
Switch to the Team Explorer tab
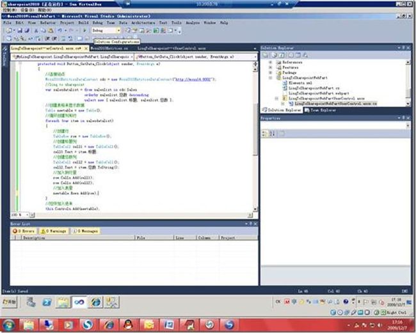320,110
